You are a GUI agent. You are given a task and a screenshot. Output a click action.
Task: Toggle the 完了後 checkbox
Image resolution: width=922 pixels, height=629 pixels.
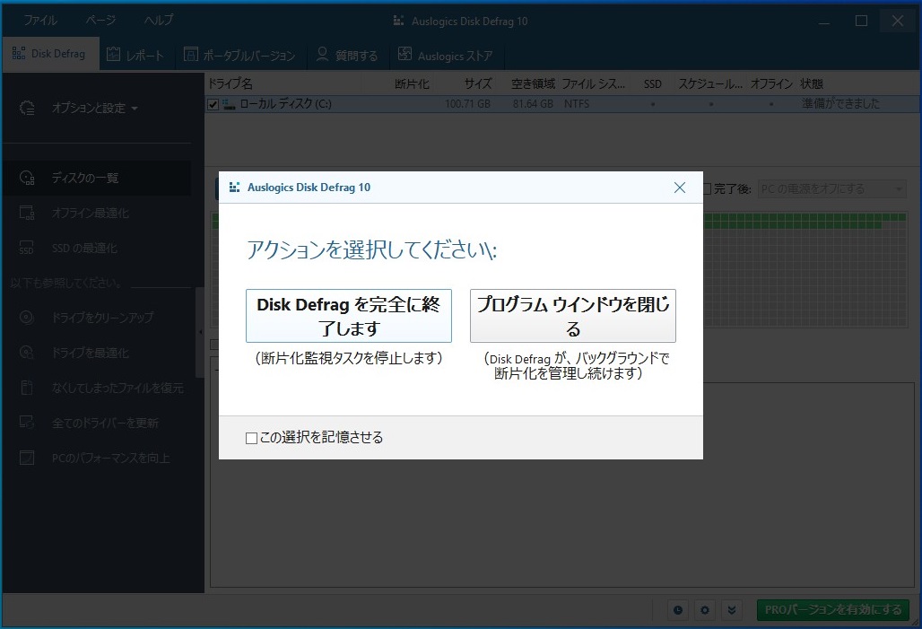tap(708, 189)
